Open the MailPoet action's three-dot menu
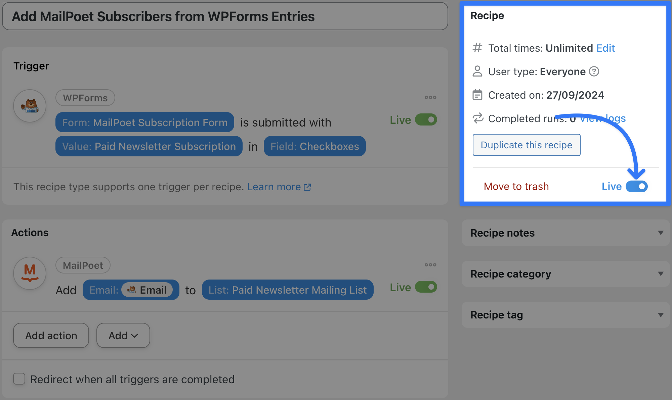 tap(430, 265)
